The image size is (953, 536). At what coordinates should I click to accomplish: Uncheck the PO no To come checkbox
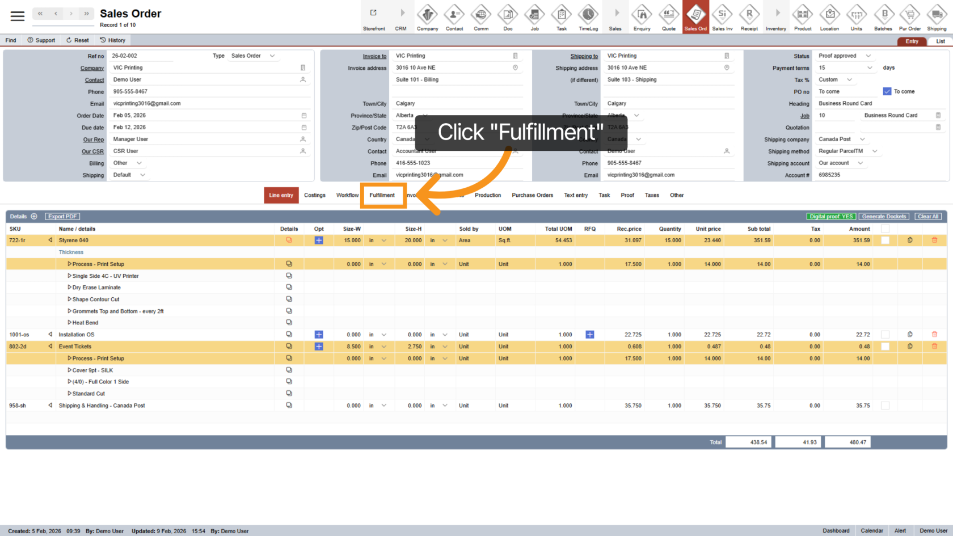pos(887,91)
